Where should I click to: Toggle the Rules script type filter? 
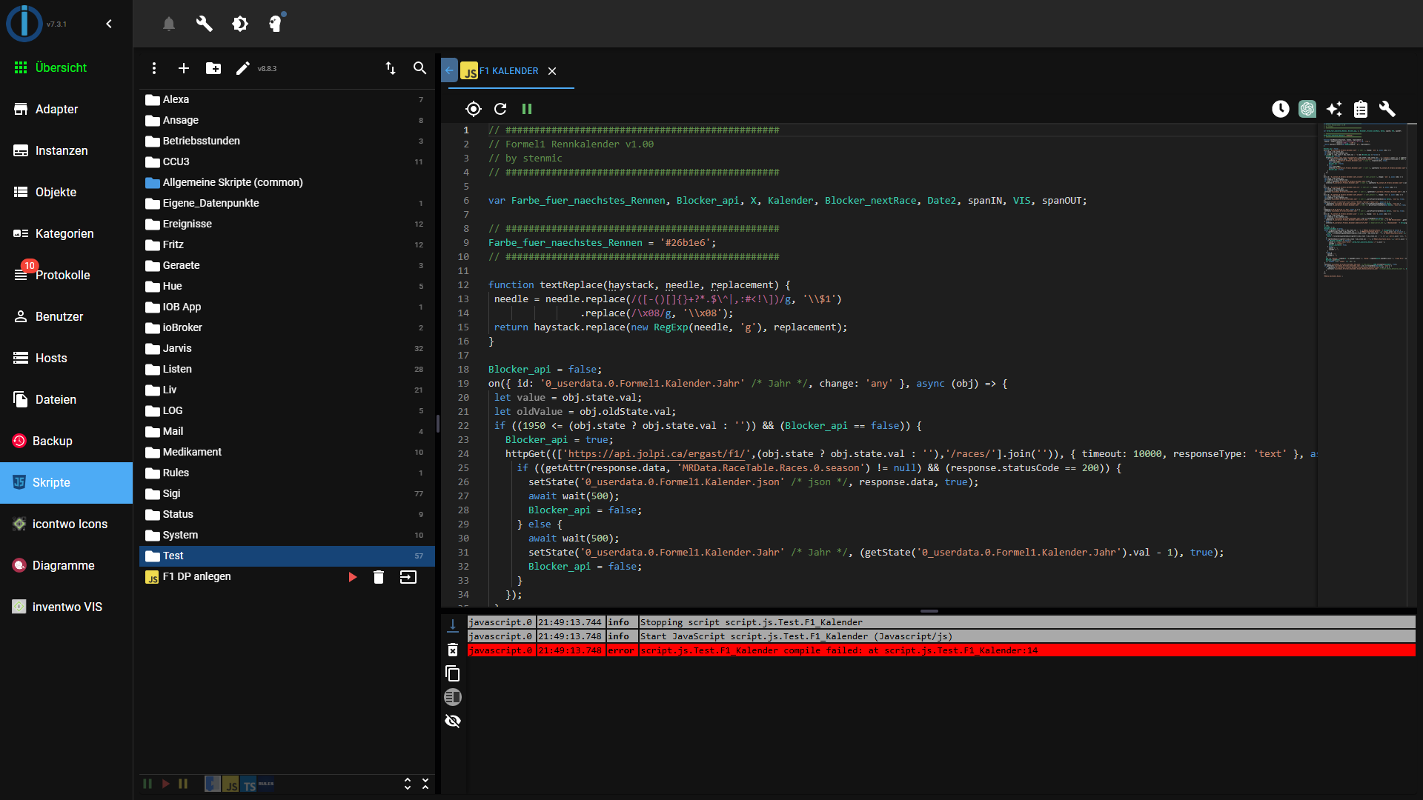click(x=266, y=784)
